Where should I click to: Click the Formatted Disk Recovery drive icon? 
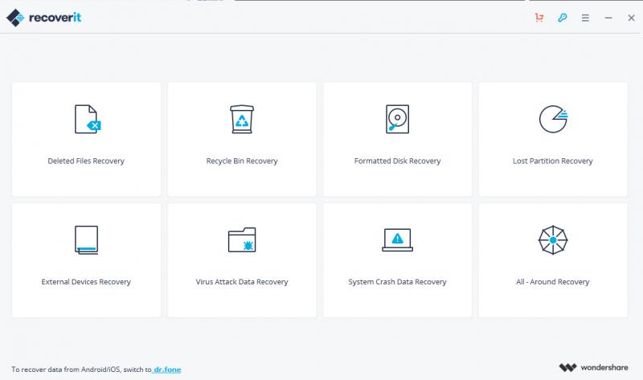(x=397, y=119)
